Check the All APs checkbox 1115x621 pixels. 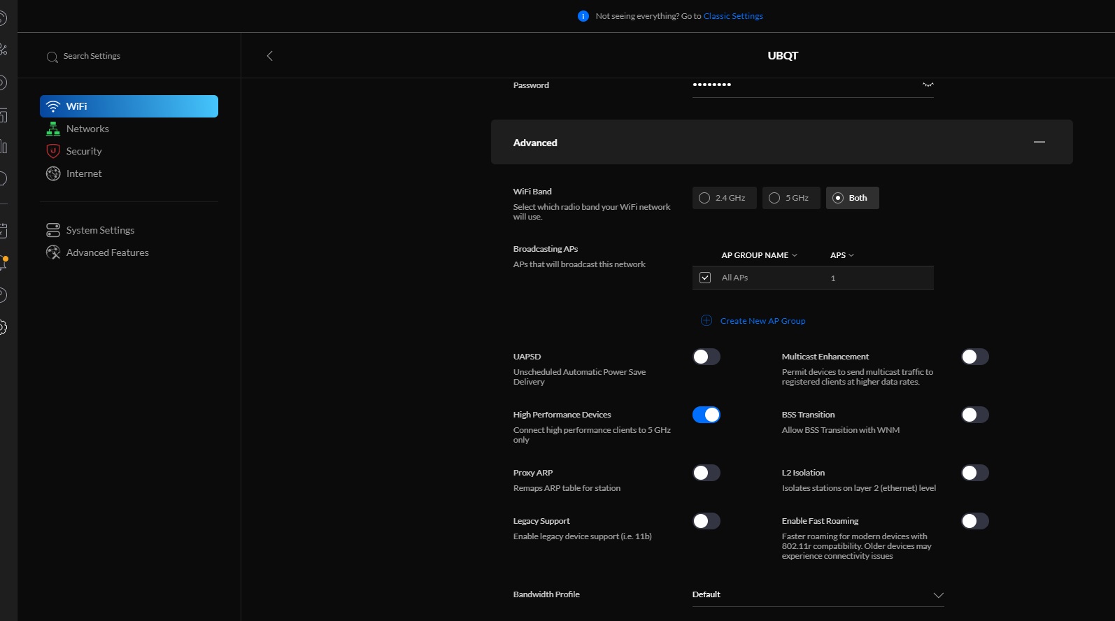705,278
